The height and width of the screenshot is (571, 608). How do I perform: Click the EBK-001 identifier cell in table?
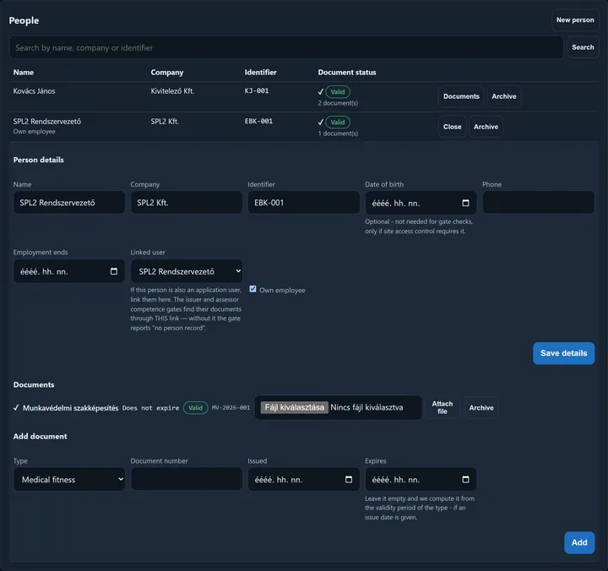(258, 121)
